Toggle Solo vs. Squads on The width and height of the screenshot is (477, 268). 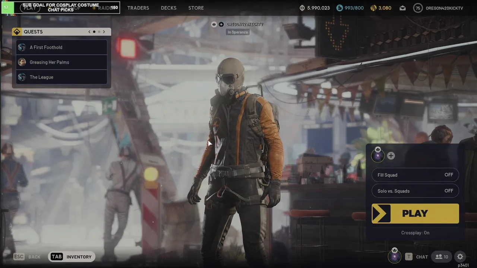tap(415, 191)
